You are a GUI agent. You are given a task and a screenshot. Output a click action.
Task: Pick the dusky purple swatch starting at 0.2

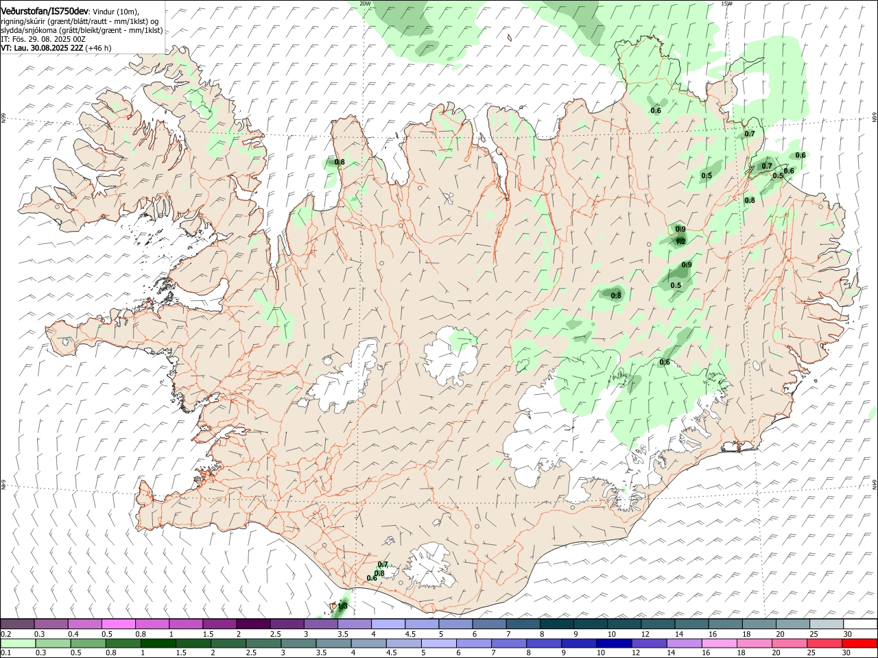pyautogui.click(x=17, y=624)
